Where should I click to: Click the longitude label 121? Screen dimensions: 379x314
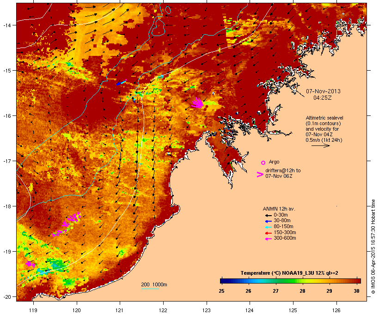(120, 310)
